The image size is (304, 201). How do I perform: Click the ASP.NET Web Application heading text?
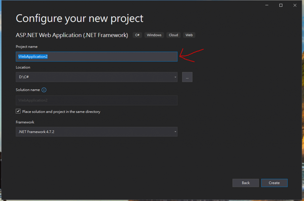tap(72, 35)
